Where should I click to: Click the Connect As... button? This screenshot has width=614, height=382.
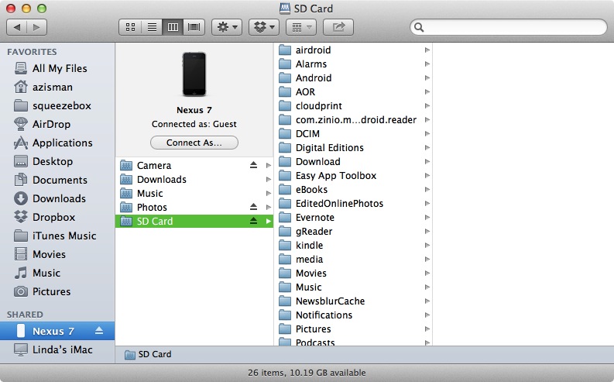tap(194, 143)
